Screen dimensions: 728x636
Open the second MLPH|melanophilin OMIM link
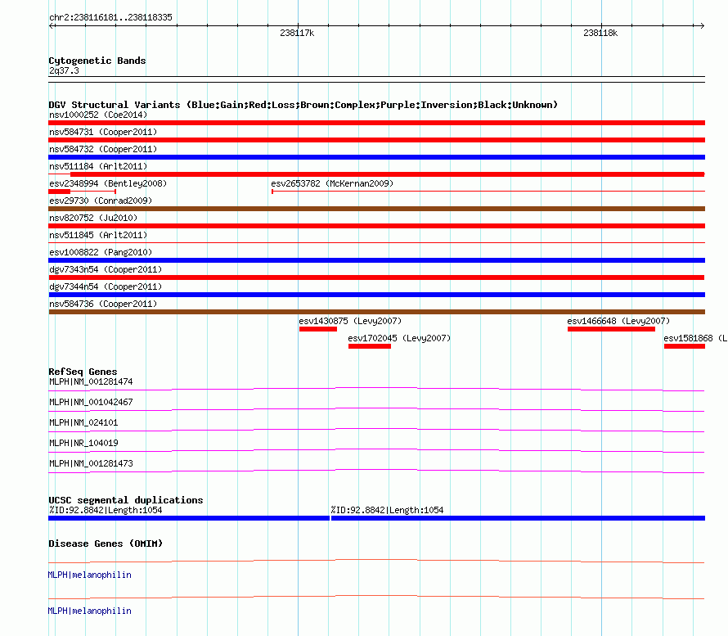90,611
